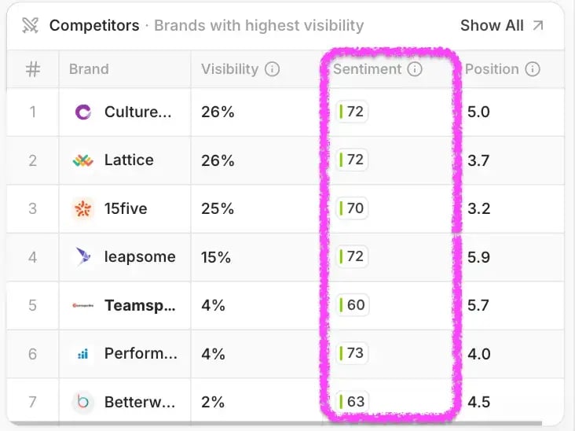Click the Sentiment info icon
575x431 pixels.
[x=415, y=69]
